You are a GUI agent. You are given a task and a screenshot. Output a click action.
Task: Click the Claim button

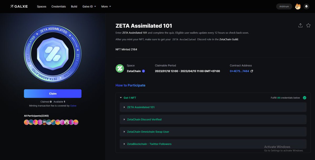(52, 93)
